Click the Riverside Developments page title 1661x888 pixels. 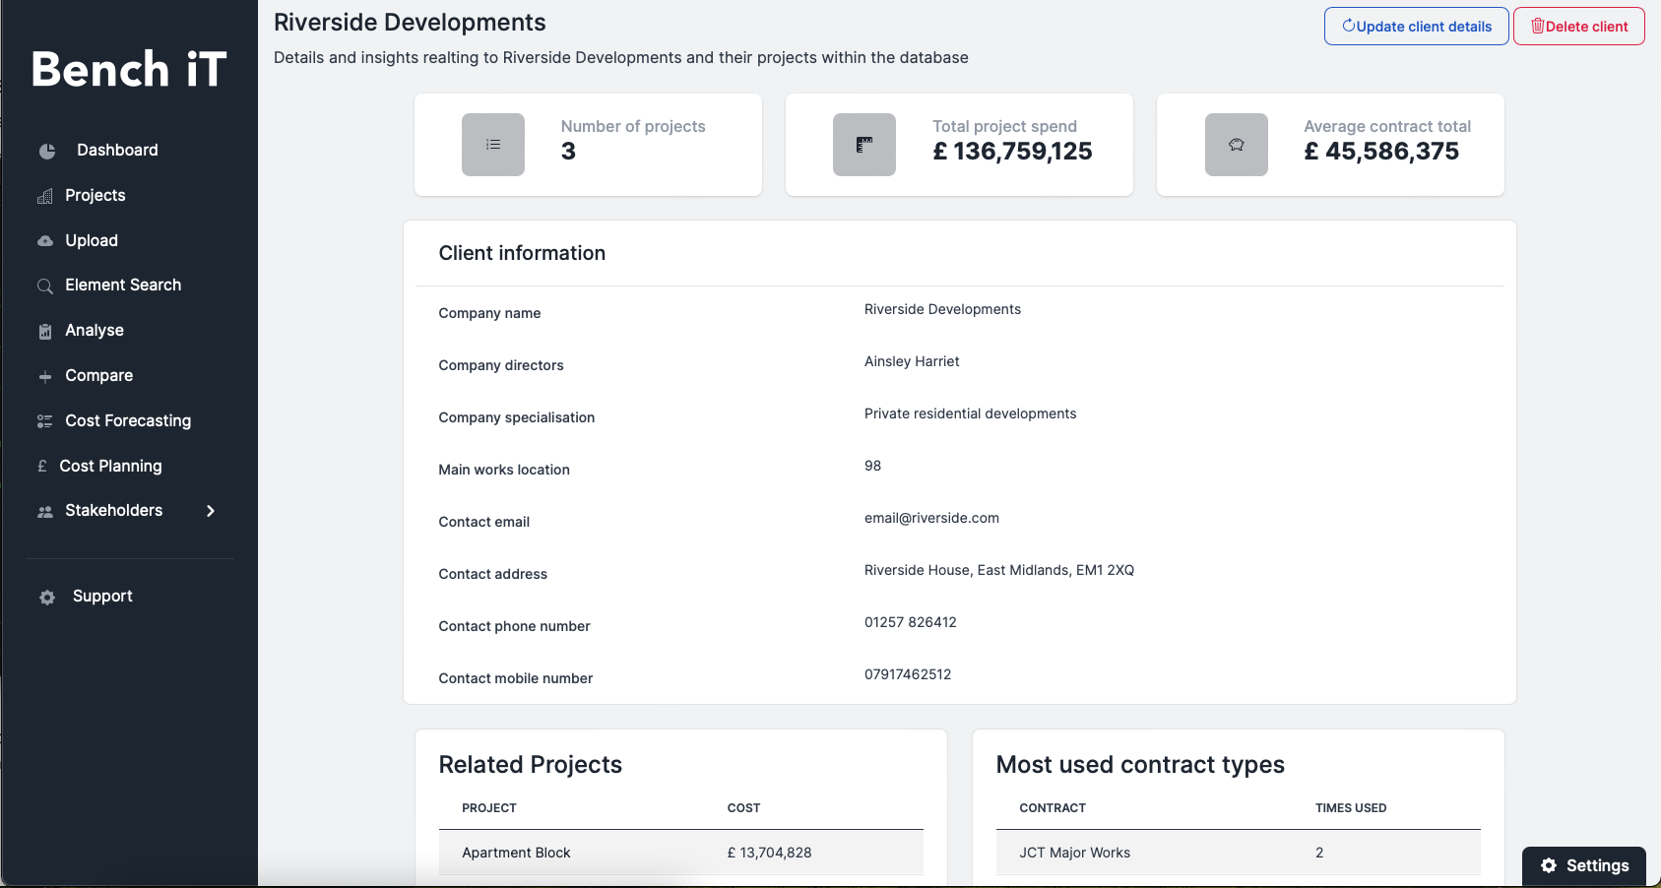410,23
